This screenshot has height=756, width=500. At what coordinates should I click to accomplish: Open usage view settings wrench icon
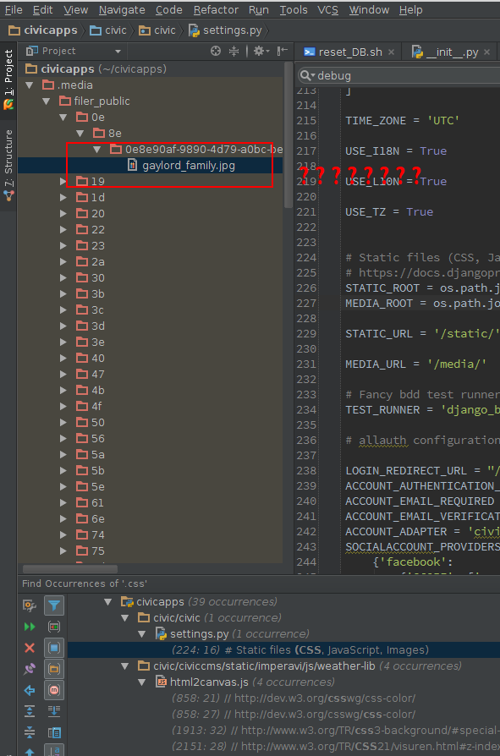point(30,605)
